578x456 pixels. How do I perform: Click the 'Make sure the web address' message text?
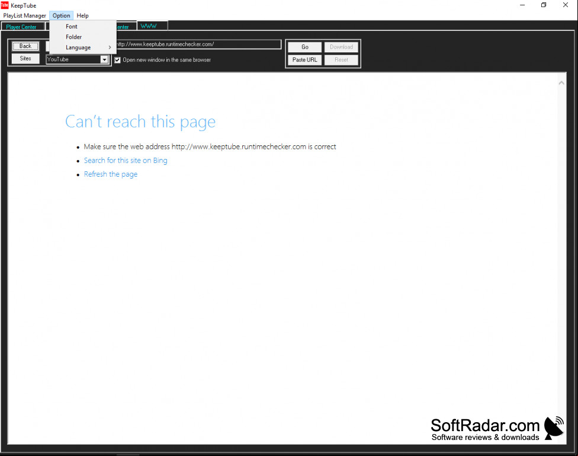pos(210,146)
